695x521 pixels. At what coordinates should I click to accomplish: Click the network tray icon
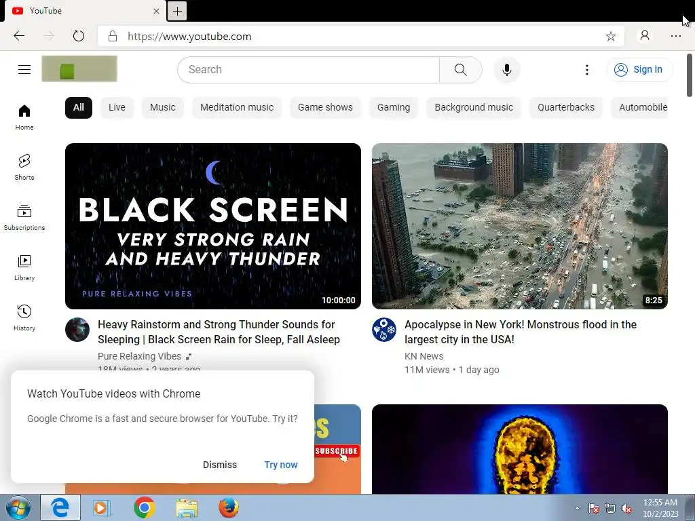click(610, 509)
